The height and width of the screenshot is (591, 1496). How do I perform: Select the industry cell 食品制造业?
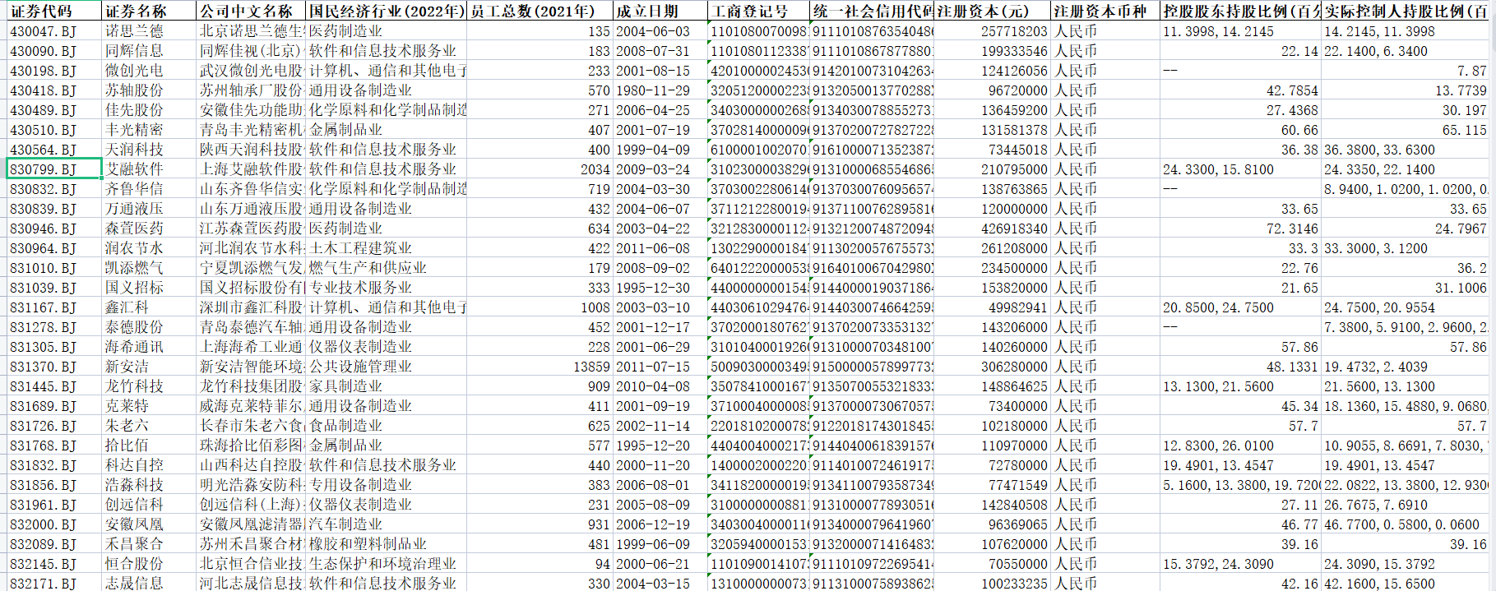[x=386, y=426]
